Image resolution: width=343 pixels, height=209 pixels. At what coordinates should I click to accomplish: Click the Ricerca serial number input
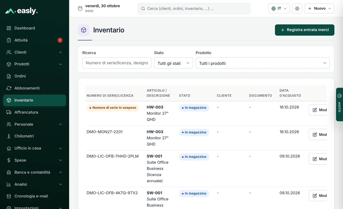117,63
